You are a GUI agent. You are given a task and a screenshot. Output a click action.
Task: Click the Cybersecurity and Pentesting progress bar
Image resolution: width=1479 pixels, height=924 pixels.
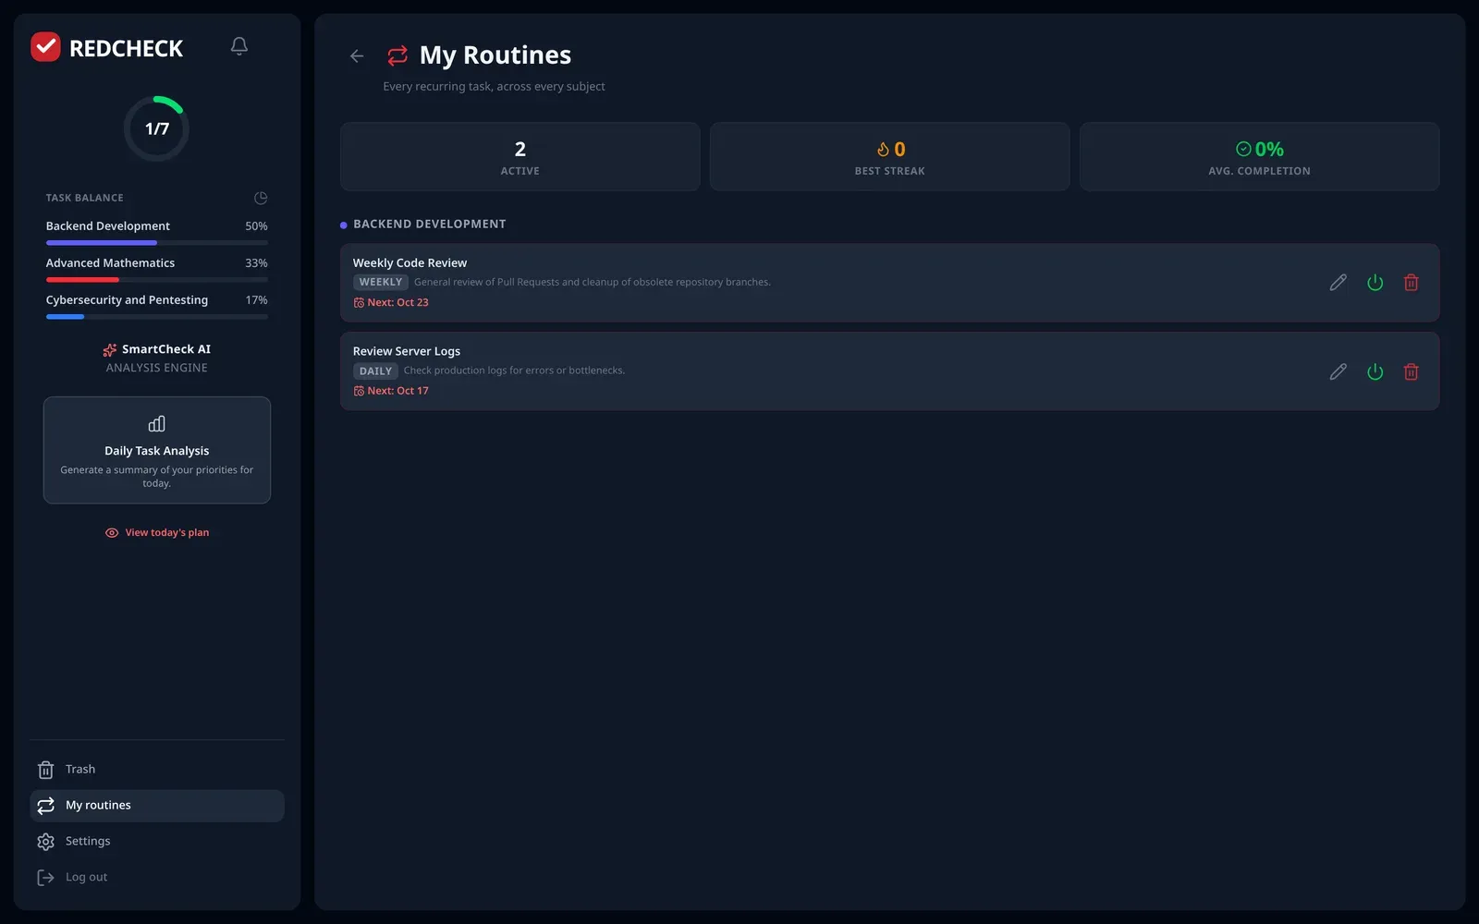click(x=157, y=317)
